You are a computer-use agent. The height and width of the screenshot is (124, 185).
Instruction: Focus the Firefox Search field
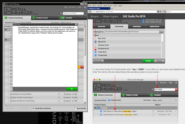click(x=175, y=11)
